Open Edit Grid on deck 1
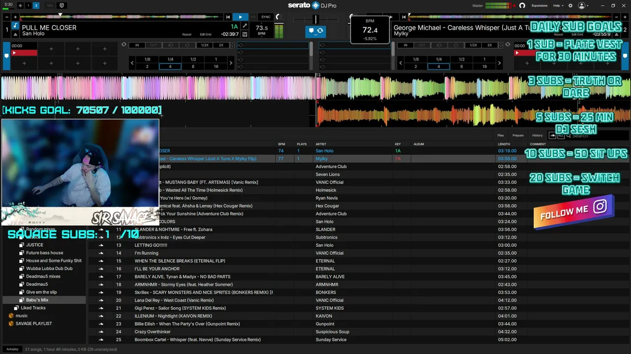 point(206,34)
